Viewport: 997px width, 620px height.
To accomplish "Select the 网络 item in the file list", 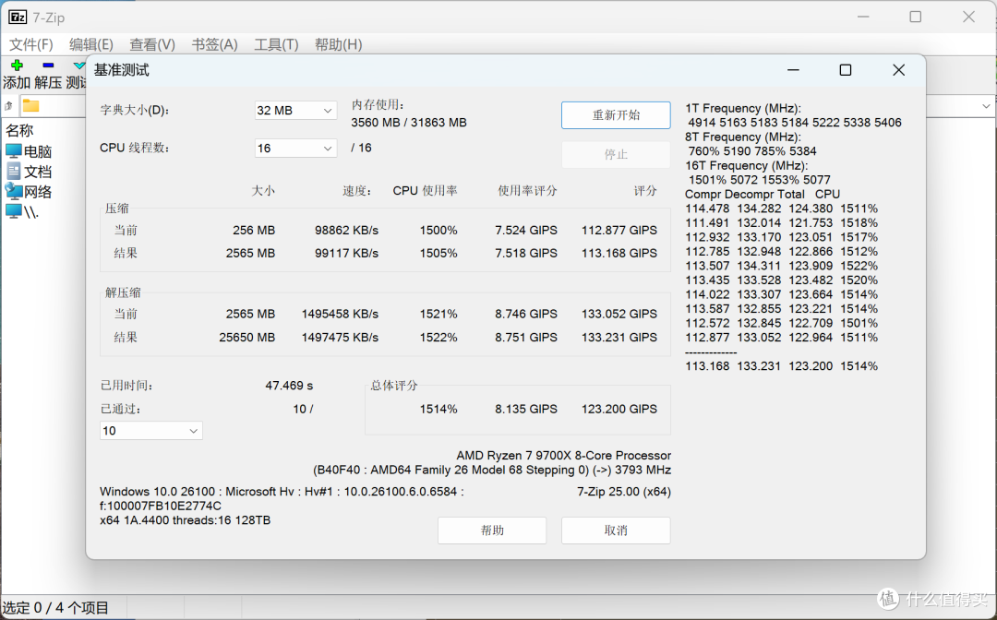I will (x=29, y=192).
